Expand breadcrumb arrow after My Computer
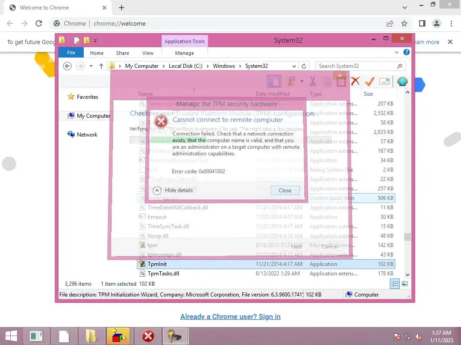 click(x=164, y=66)
